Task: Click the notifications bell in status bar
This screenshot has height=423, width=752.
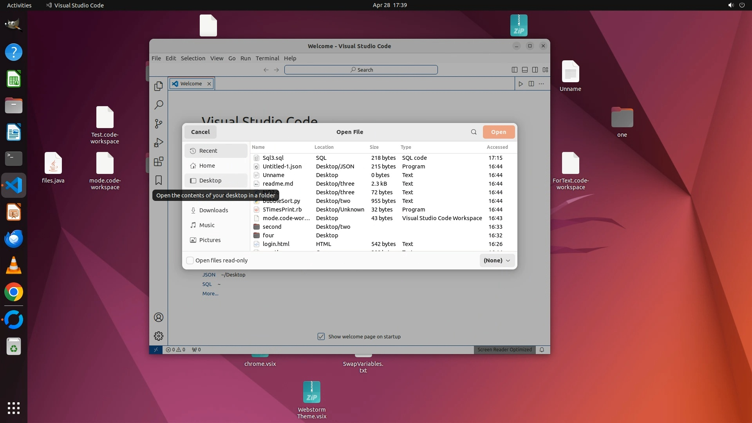Action: click(x=542, y=350)
